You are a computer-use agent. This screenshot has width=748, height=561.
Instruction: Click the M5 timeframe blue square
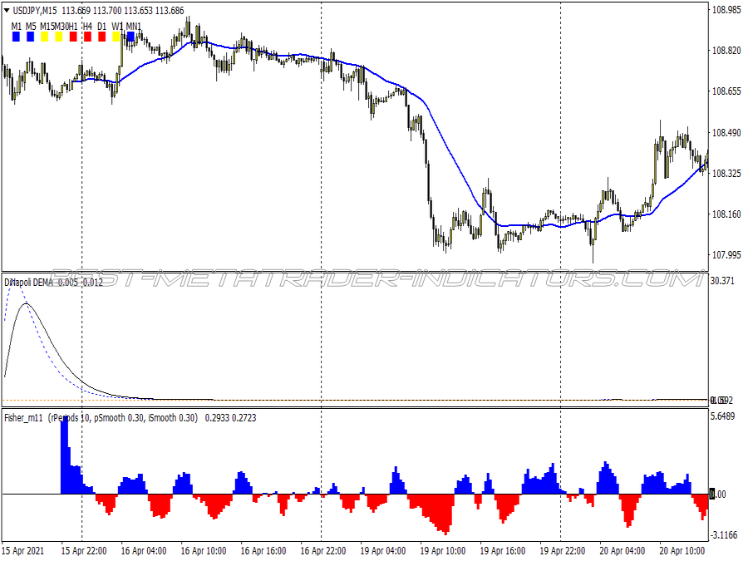31,37
